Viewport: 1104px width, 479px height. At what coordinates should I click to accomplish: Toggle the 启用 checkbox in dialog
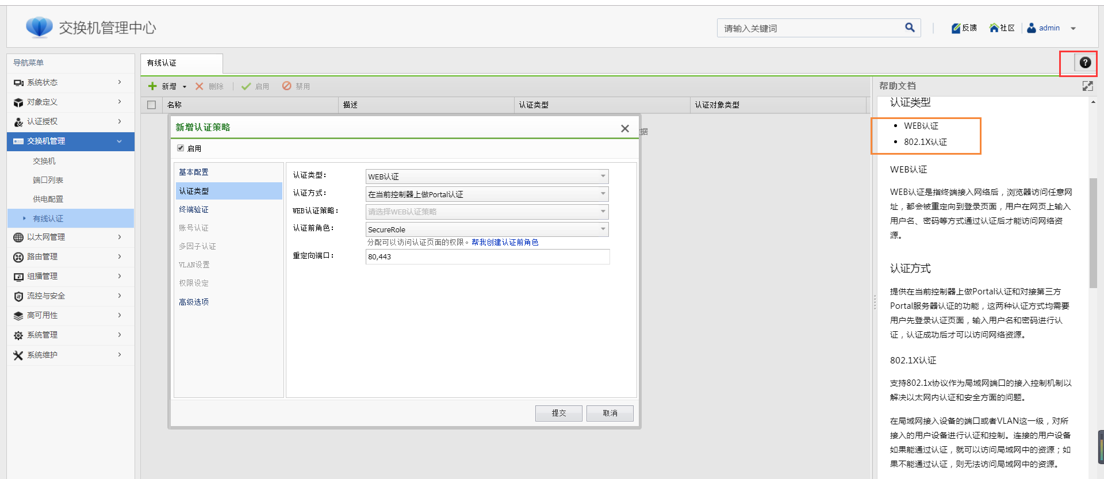pos(181,148)
